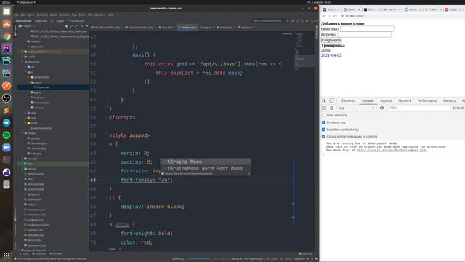The image size is (465, 262).
Task: Open the 2021-04-02 date link
Action: [x=331, y=55]
